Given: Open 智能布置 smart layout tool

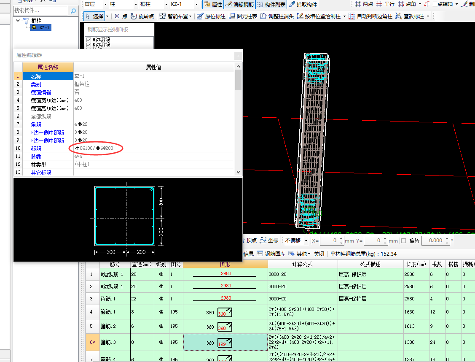Looking at the screenshot, I should 175,16.
